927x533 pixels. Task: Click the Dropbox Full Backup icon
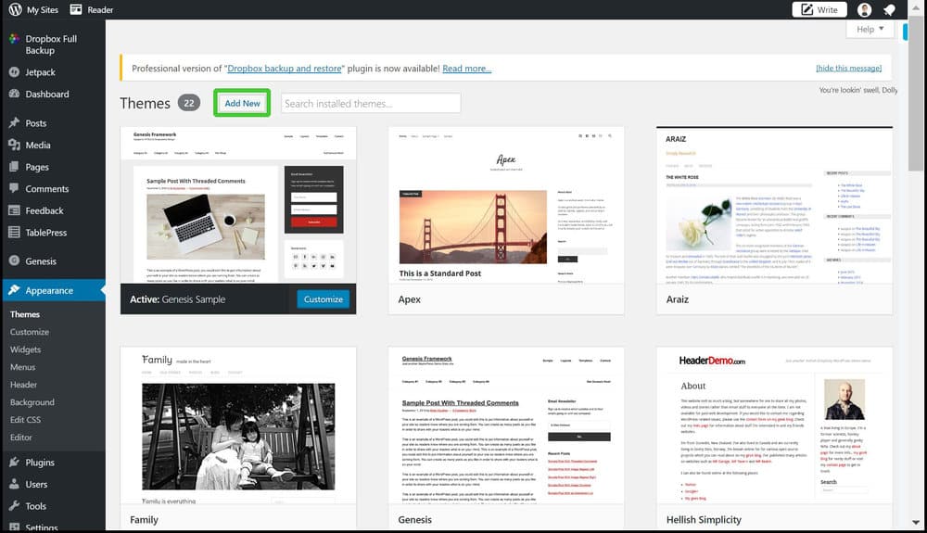click(x=14, y=38)
